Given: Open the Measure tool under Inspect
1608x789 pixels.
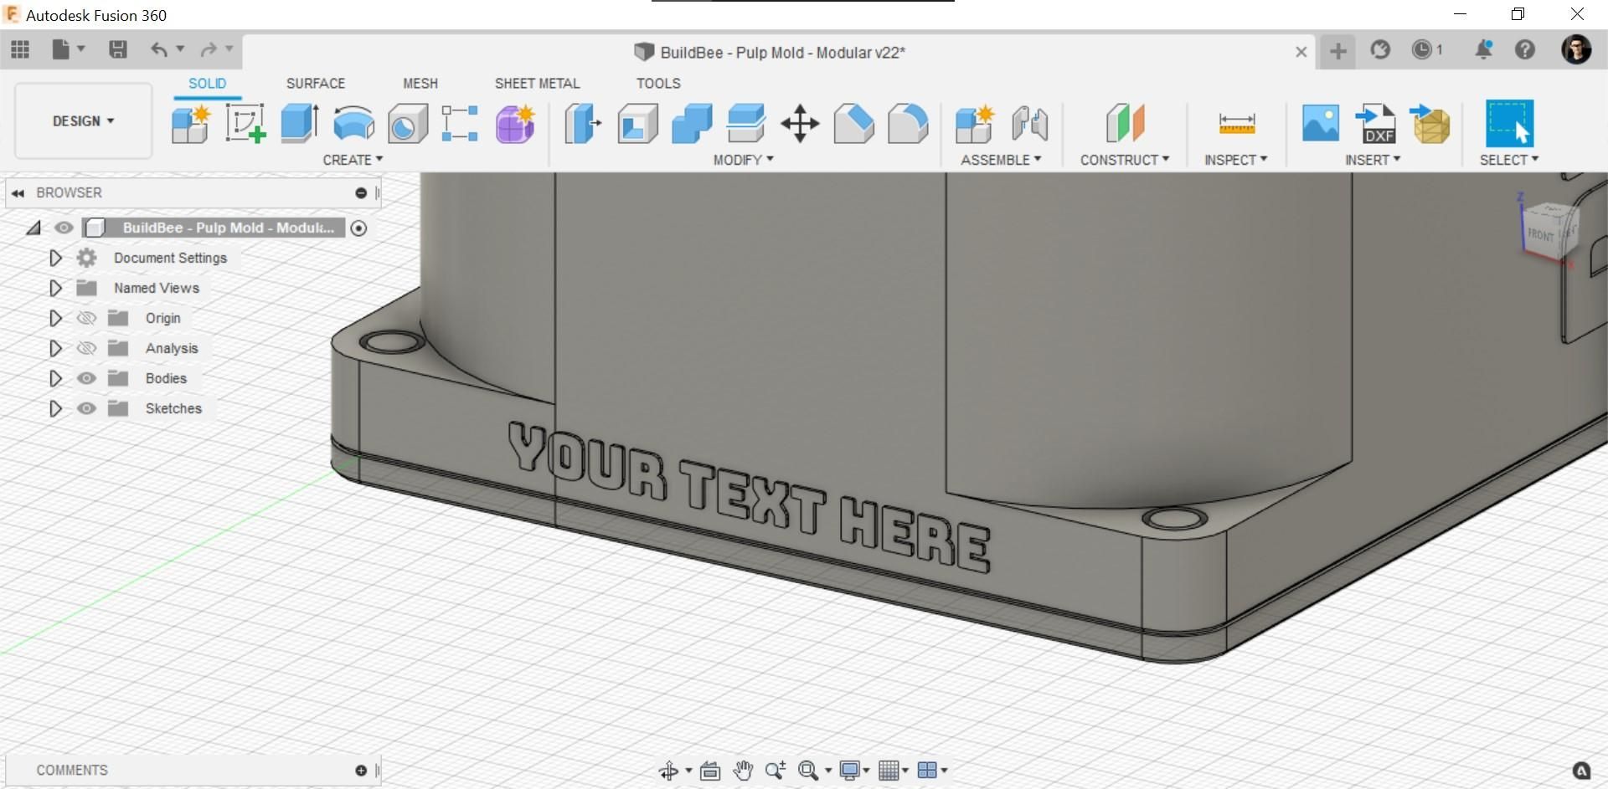Looking at the screenshot, I should (1235, 123).
